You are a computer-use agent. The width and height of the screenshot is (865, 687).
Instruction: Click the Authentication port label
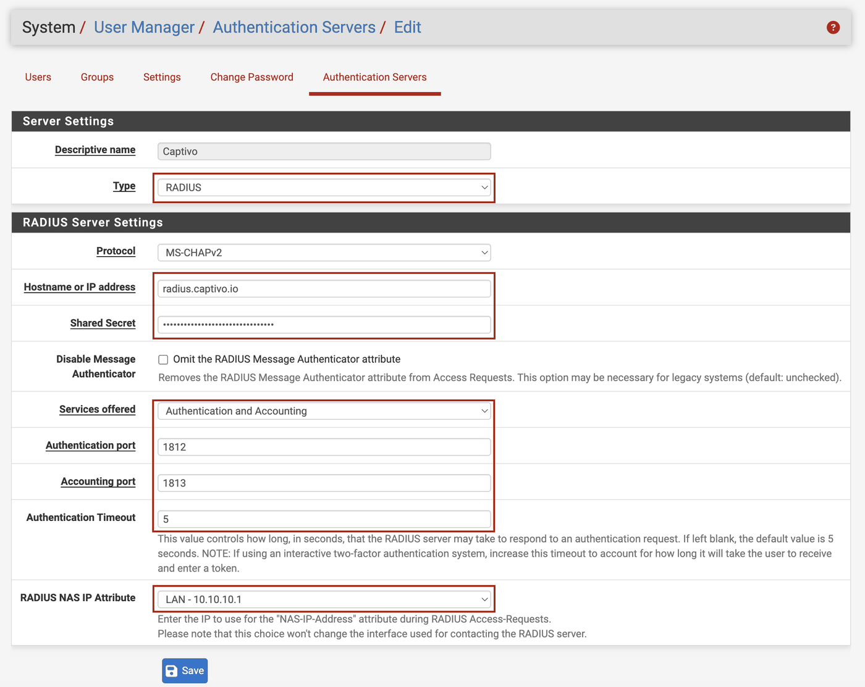pyautogui.click(x=91, y=445)
